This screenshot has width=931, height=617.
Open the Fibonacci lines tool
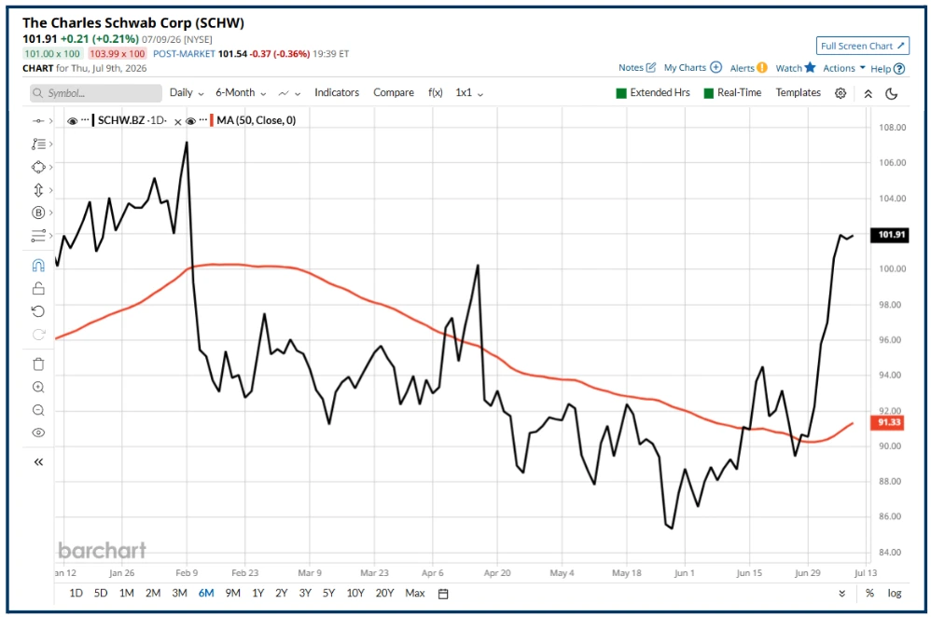[38, 236]
